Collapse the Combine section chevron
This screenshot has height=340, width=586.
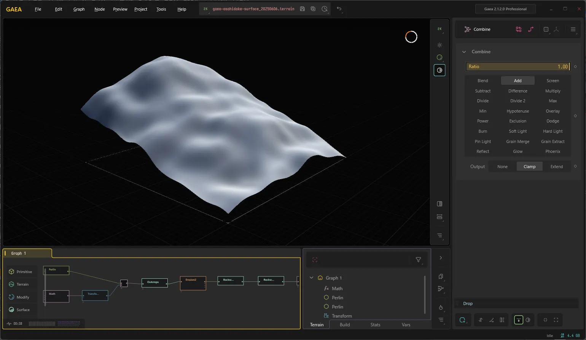pos(464,52)
